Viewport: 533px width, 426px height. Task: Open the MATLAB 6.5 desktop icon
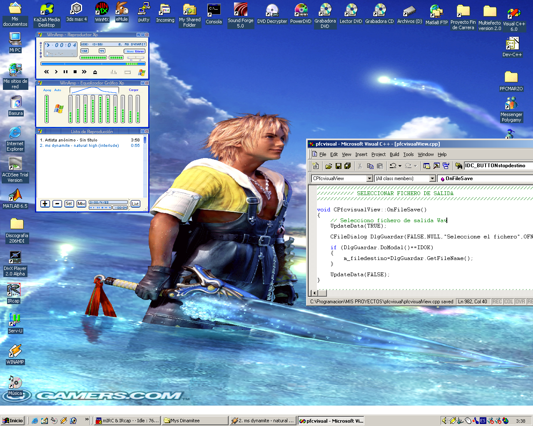[15, 198]
